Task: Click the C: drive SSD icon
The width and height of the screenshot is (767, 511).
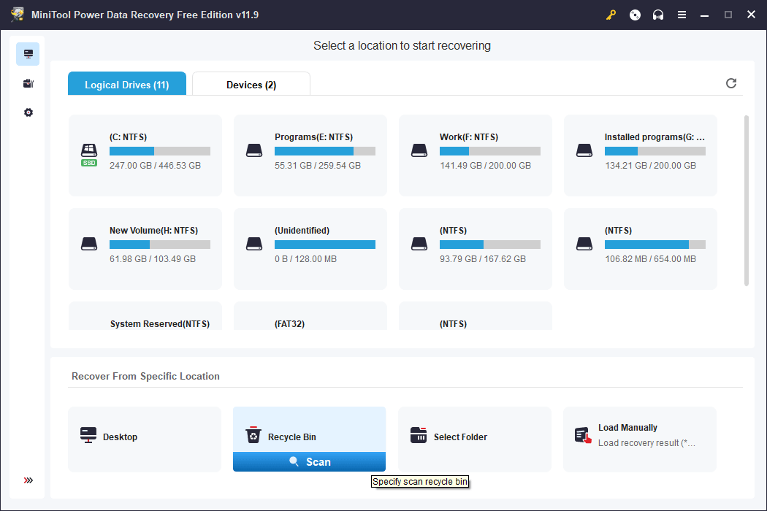Action: click(x=89, y=155)
